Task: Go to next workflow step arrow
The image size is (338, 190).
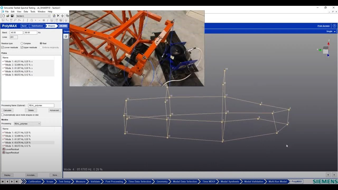Action: pos(12,182)
